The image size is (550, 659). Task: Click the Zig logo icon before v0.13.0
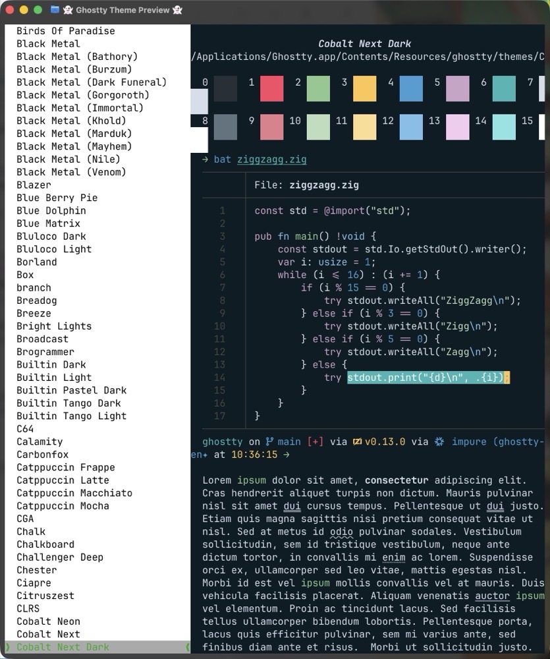(x=357, y=442)
